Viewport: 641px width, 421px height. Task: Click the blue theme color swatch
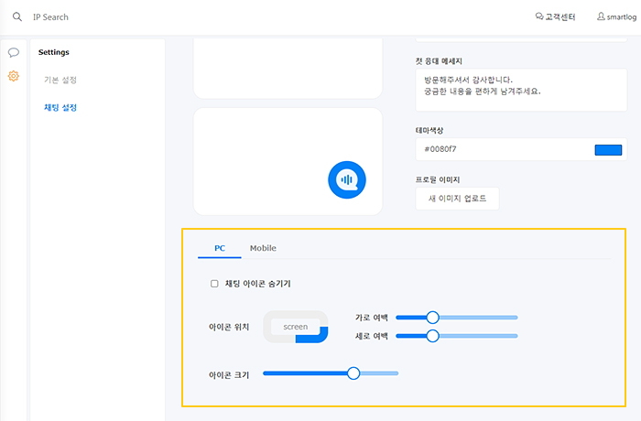coord(608,150)
